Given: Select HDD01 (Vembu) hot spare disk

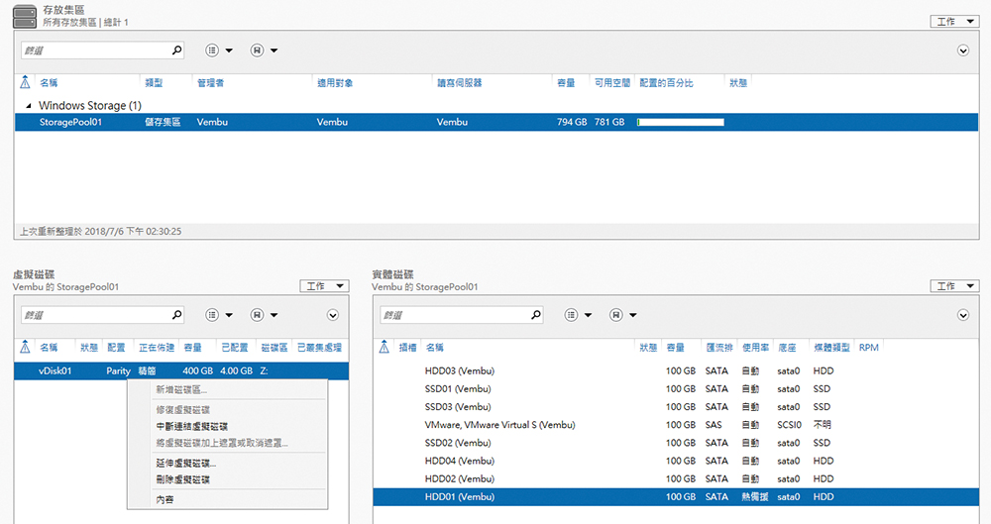Looking at the screenshot, I should point(676,497).
